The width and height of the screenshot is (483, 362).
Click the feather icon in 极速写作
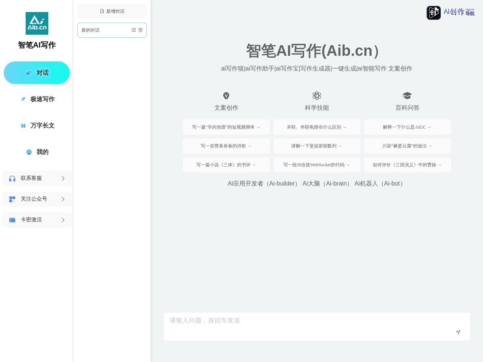23,99
